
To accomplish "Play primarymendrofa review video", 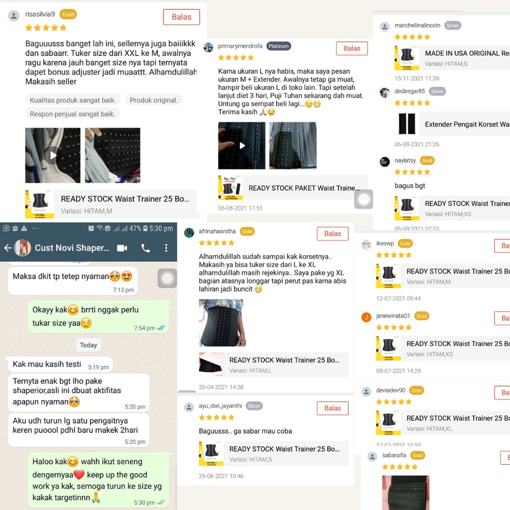I will tap(242, 145).
